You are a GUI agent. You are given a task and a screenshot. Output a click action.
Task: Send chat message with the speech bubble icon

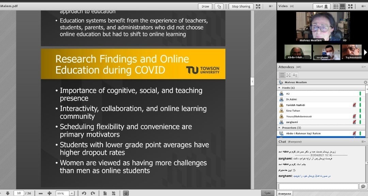[363, 186]
